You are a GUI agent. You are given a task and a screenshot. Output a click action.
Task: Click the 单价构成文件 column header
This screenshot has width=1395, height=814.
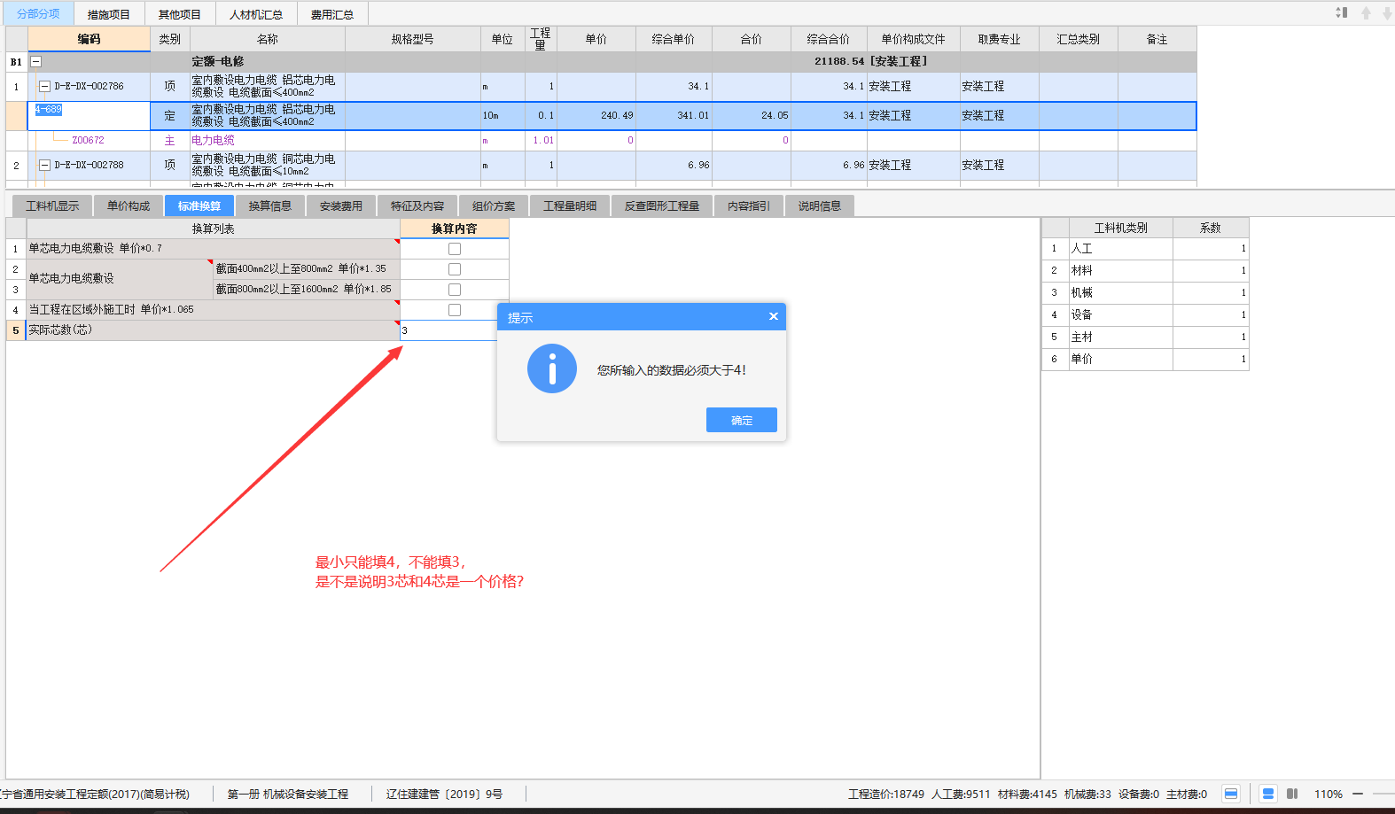(913, 39)
